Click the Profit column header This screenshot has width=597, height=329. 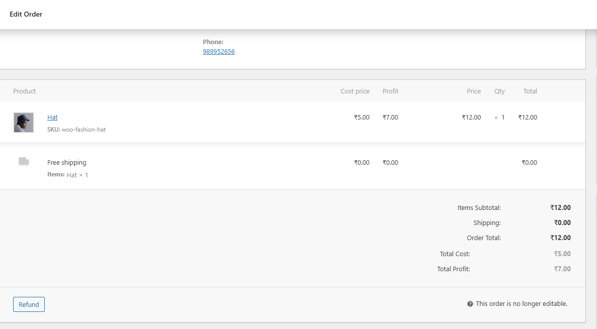390,91
